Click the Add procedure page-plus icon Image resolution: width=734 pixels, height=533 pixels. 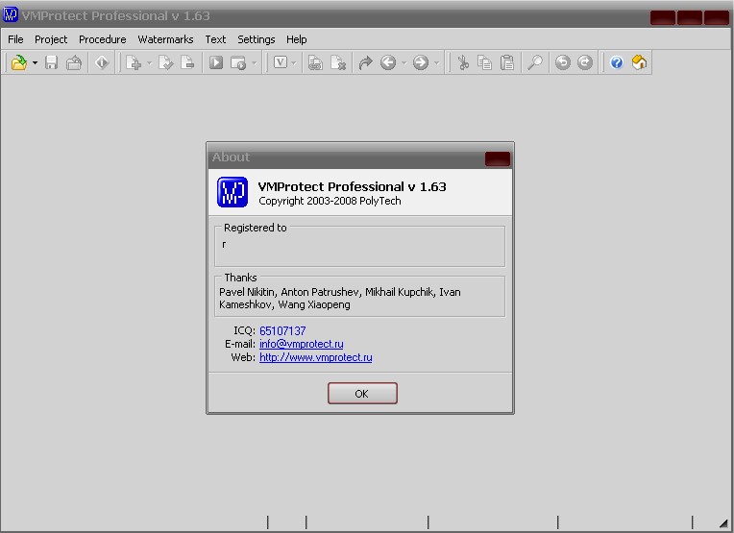coord(134,62)
